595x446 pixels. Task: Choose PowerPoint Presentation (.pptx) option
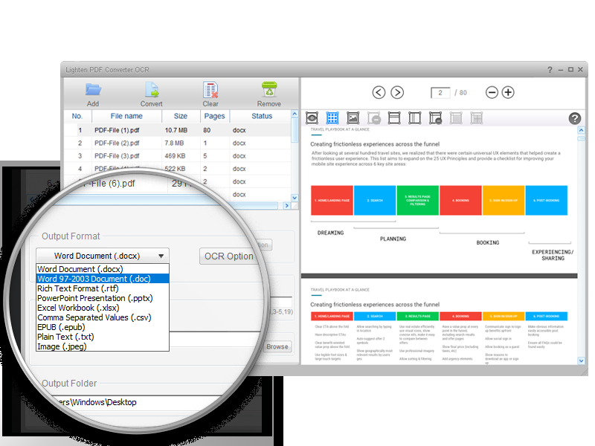coord(103,298)
